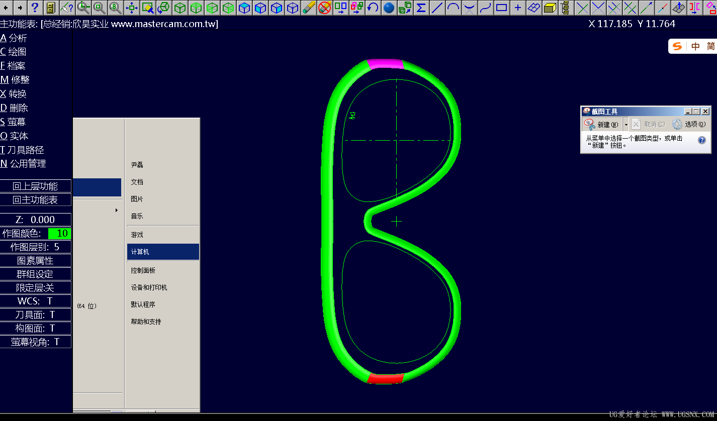Select the Analyze cursor-question tool
The width and height of the screenshot is (717, 421).
[x=67, y=8]
